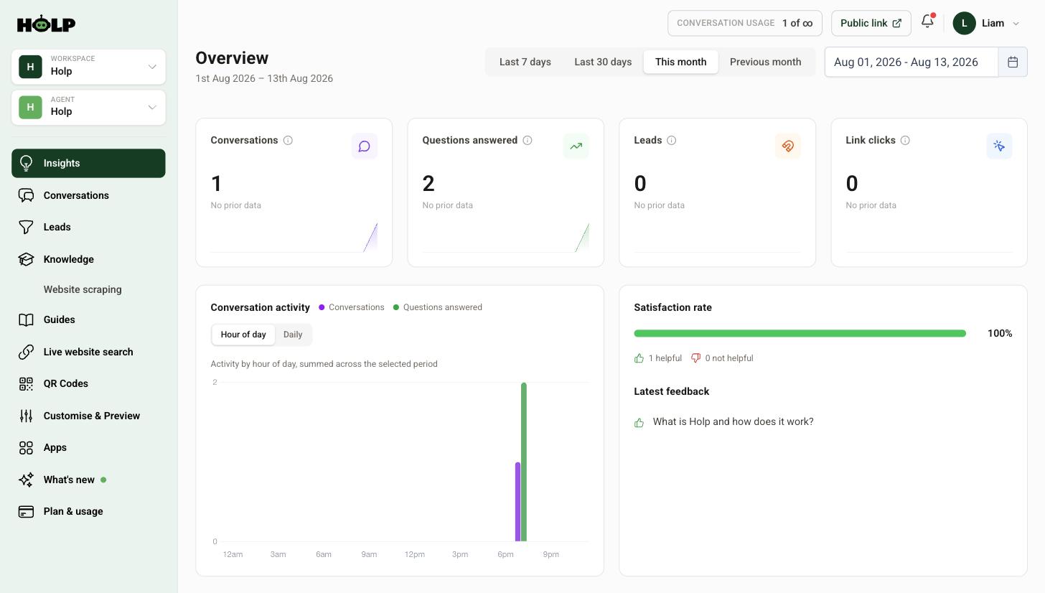Click the Guides open book icon
The image size is (1045, 593).
(27, 319)
